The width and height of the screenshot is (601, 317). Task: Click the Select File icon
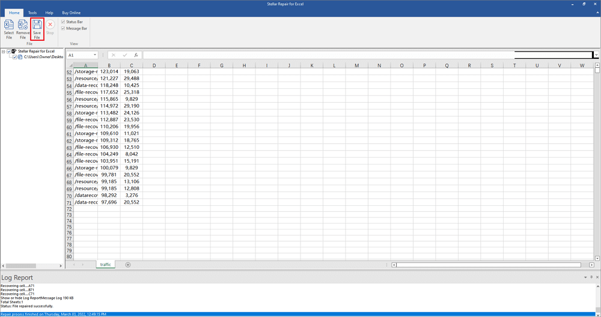pos(9,29)
